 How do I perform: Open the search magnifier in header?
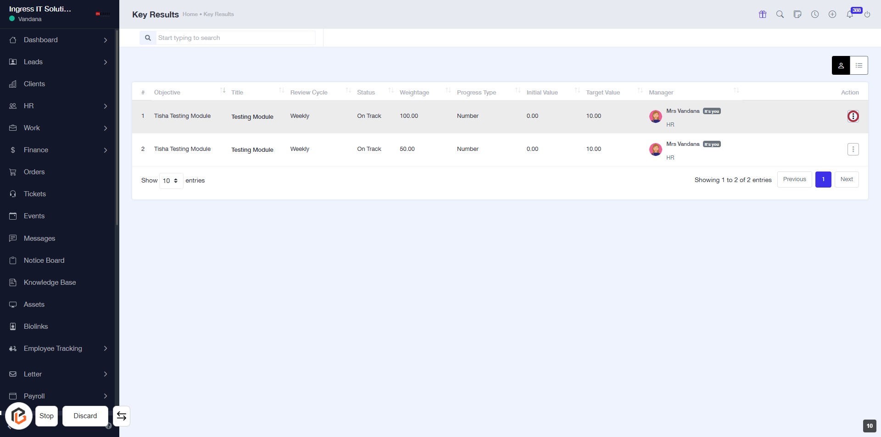[x=780, y=14]
